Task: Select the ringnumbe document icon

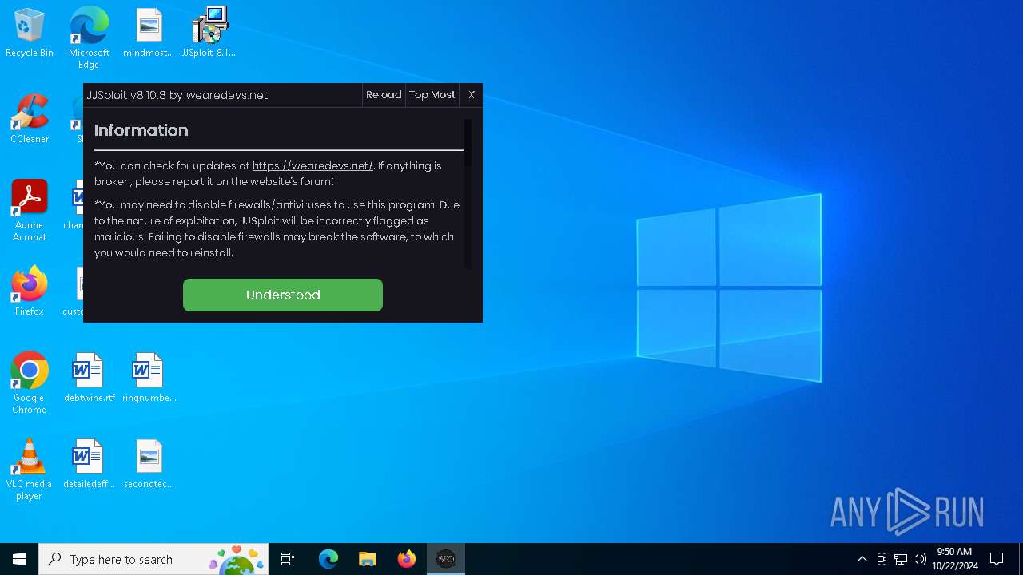Action: tap(149, 378)
